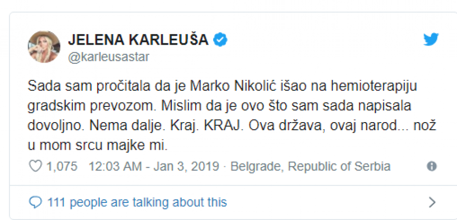
Task: Open the @karleusastar handle link
Action: (x=109, y=57)
